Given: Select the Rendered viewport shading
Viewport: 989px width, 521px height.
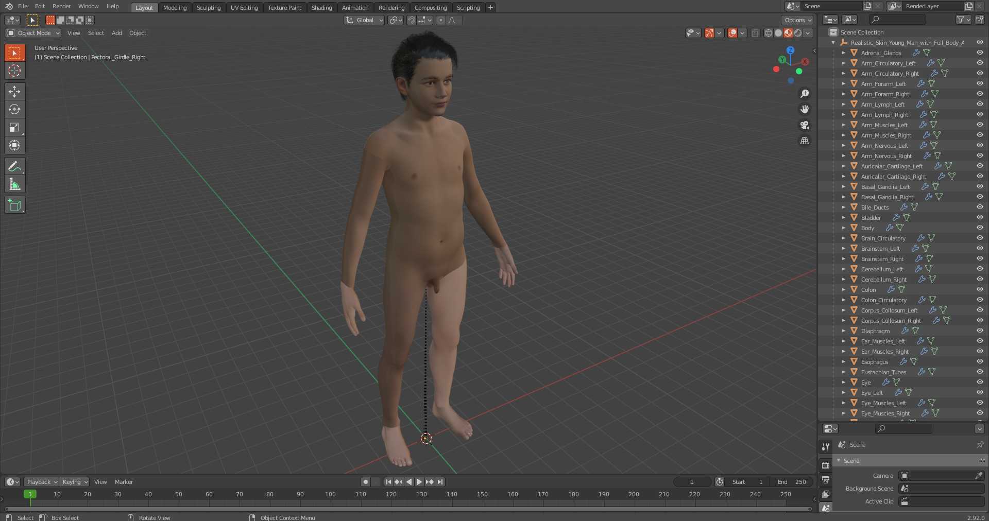Looking at the screenshot, I should (798, 33).
